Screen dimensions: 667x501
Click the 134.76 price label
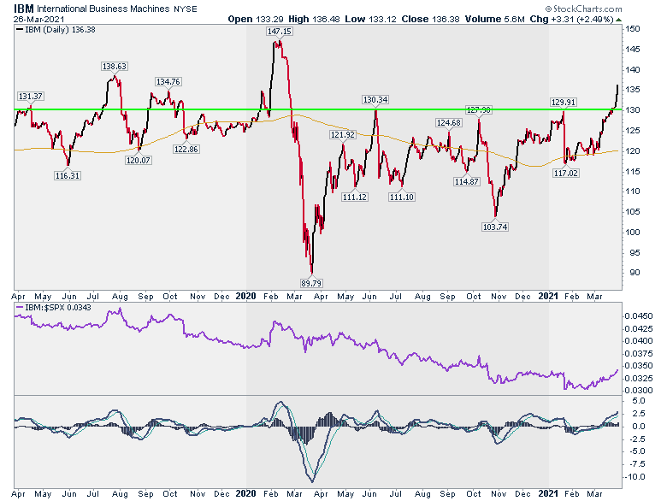tap(168, 82)
